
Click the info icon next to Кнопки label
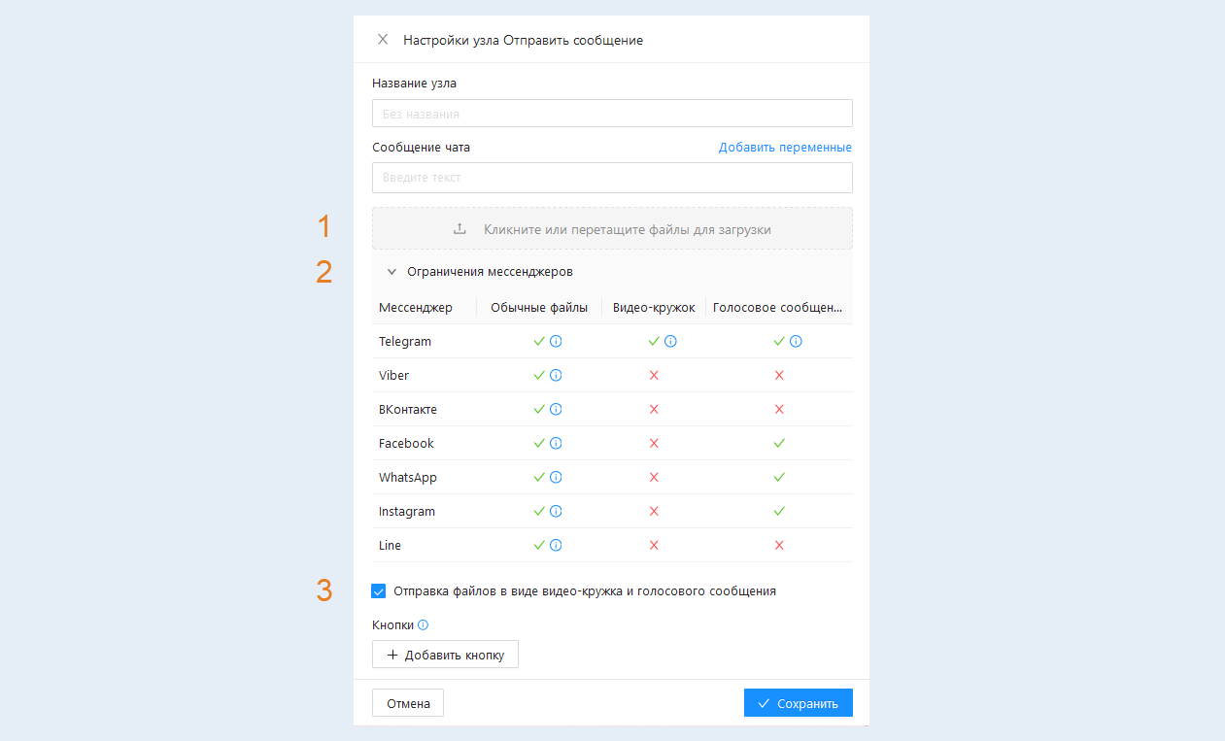tap(423, 625)
